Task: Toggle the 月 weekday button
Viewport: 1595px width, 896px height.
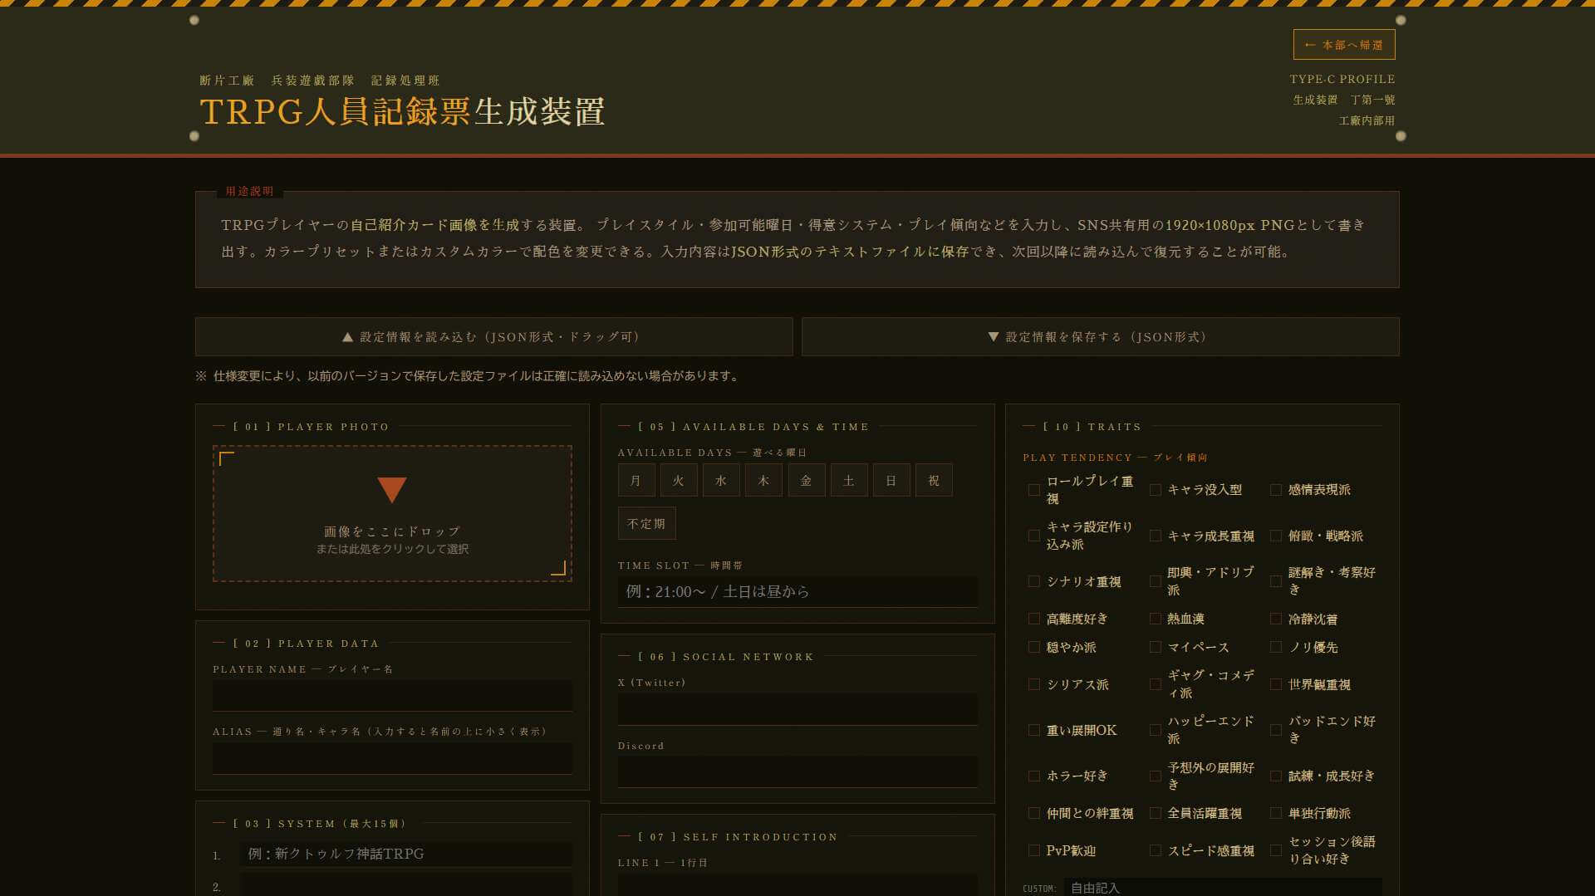Action: (636, 481)
